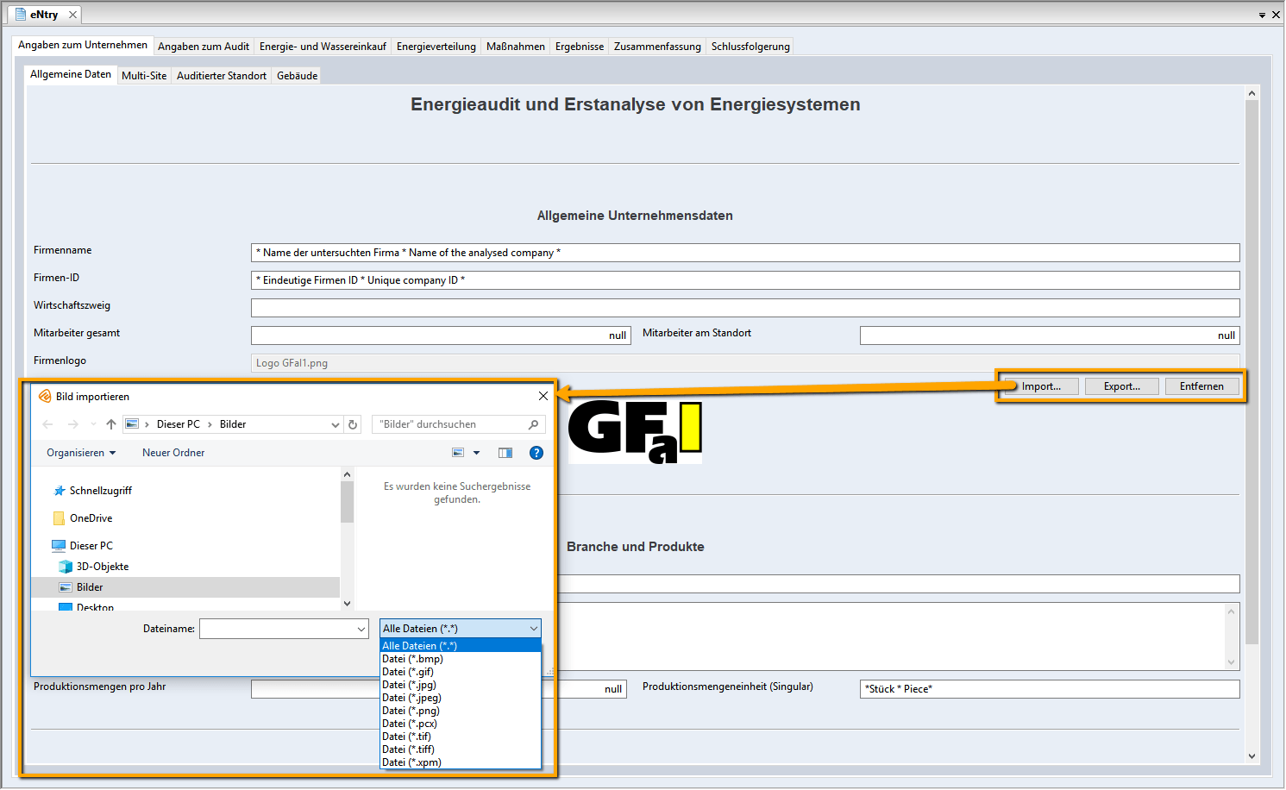
Task: Refresh the Bilder folder listing
Action: coord(353,424)
